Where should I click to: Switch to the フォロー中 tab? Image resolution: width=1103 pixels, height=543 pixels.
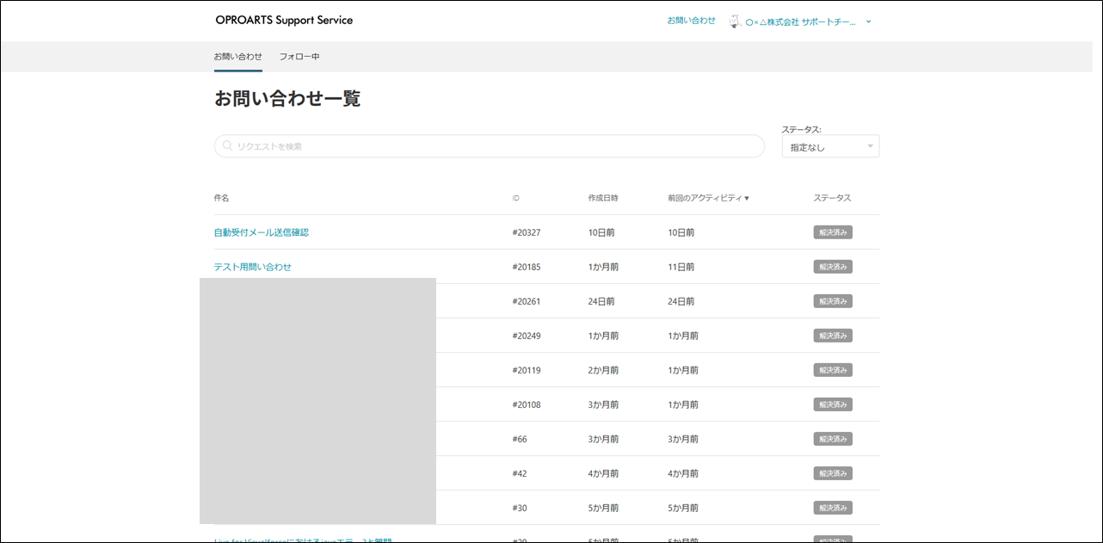[x=299, y=57]
